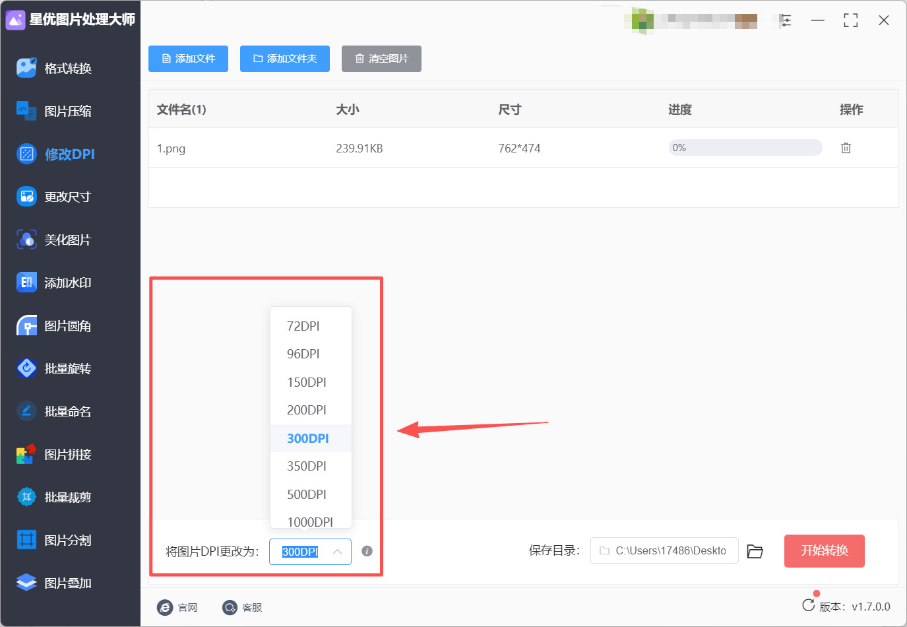
Task: Click the 添加文件夹 add folder button
Action: click(285, 59)
